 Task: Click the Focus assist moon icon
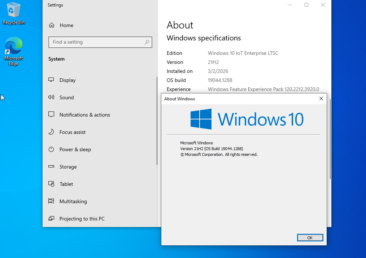(51, 132)
